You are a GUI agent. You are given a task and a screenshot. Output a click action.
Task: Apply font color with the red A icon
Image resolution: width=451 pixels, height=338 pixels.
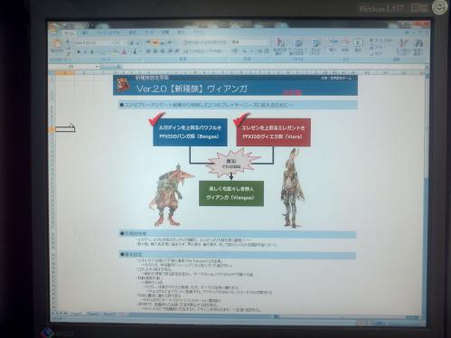(124, 52)
